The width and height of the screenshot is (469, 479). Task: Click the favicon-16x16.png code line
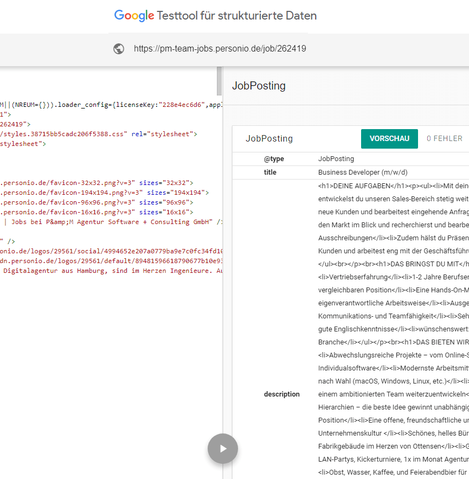pyautogui.click(x=97, y=212)
